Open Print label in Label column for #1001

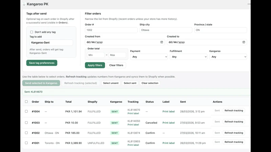click(168, 143)
